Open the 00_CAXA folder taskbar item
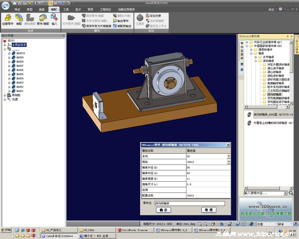This screenshot has height=239, width=299. 97,230
